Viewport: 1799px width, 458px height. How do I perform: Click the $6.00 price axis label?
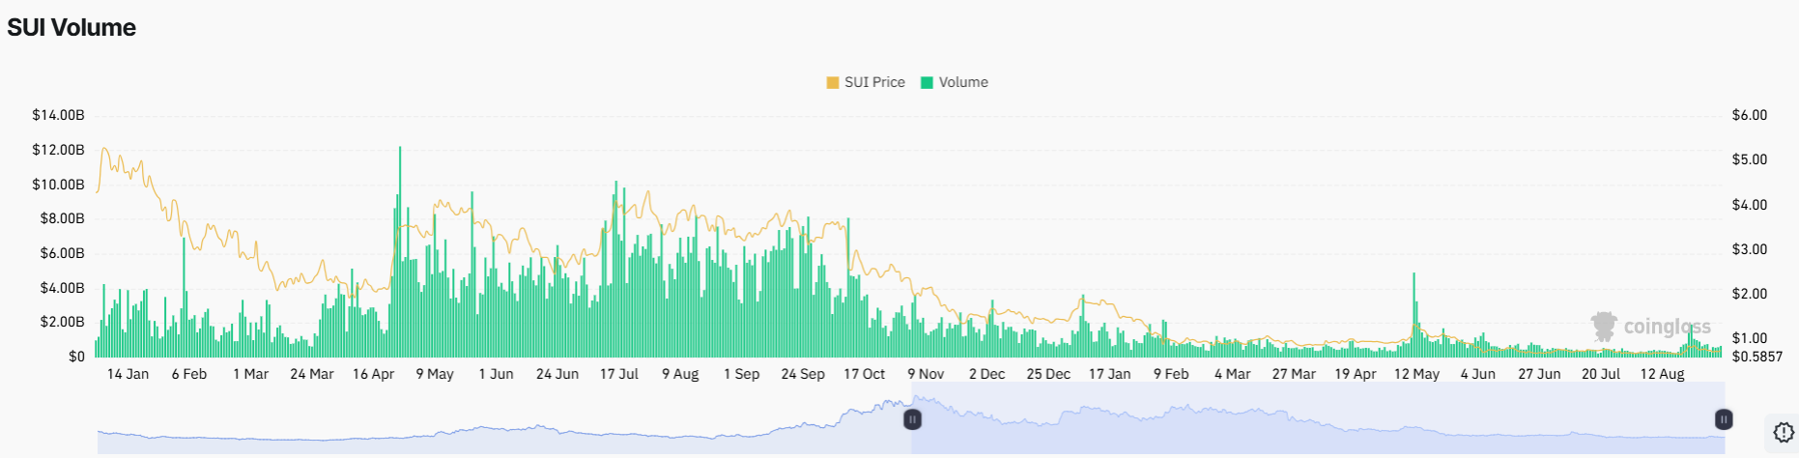1750,115
